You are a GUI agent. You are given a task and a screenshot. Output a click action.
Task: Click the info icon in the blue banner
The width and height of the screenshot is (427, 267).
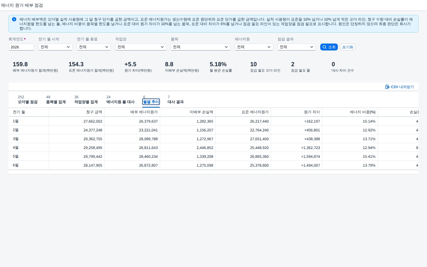[x=14, y=19]
